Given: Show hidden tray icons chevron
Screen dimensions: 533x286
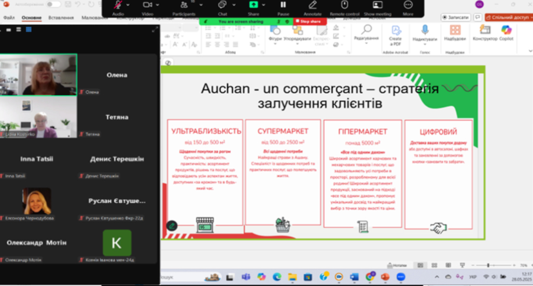Looking at the screenshot, I should click(437, 277).
